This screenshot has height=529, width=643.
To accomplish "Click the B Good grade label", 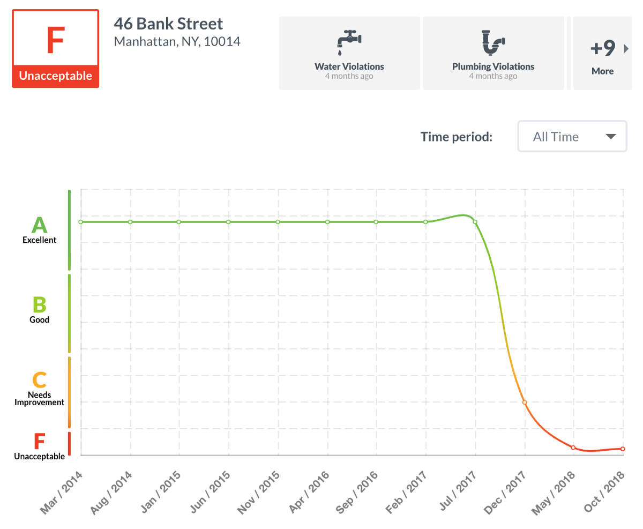I will (x=40, y=310).
